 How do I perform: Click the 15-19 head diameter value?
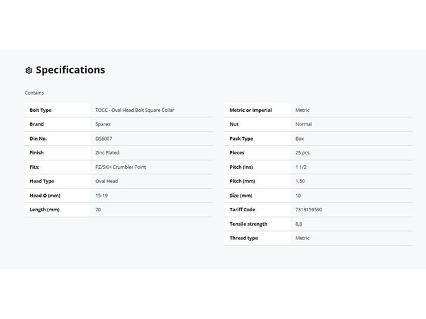102,196
